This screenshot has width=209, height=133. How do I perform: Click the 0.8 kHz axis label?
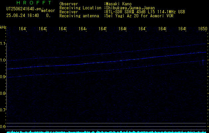pyautogui.click(x=3, y=93)
